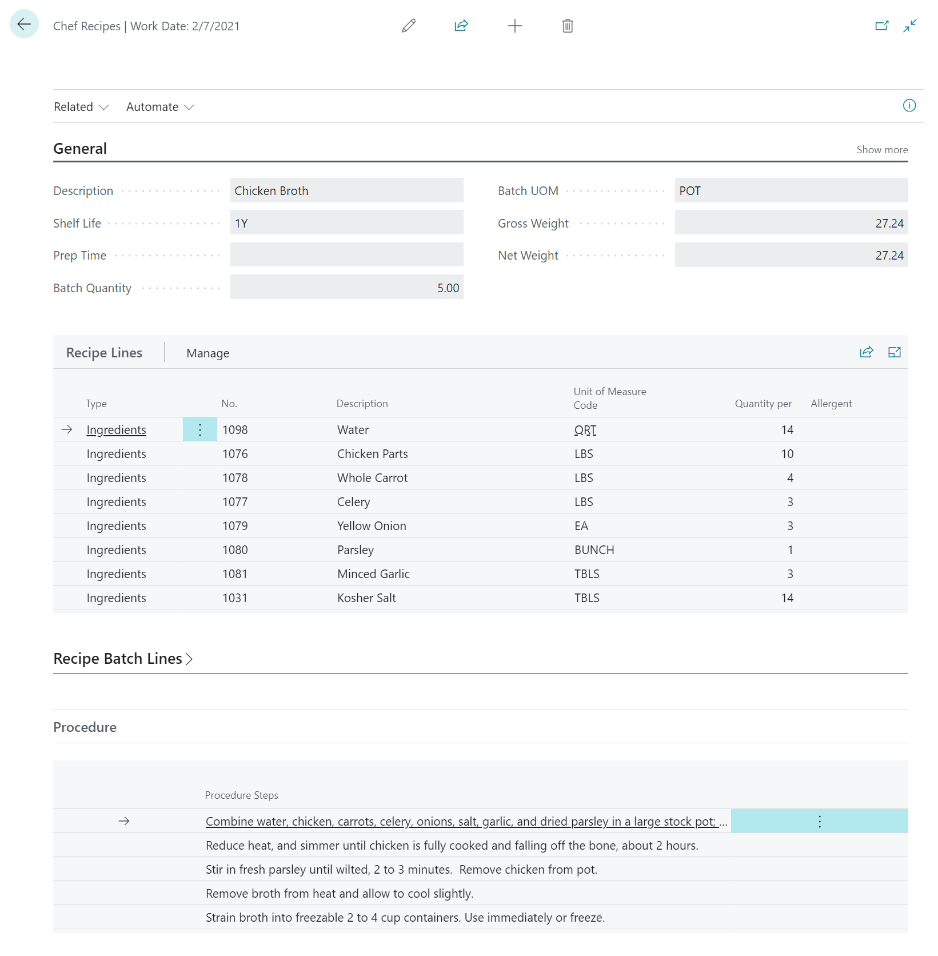
Task: Open Recipe Lines in Excel icon
Action: (x=895, y=352)
